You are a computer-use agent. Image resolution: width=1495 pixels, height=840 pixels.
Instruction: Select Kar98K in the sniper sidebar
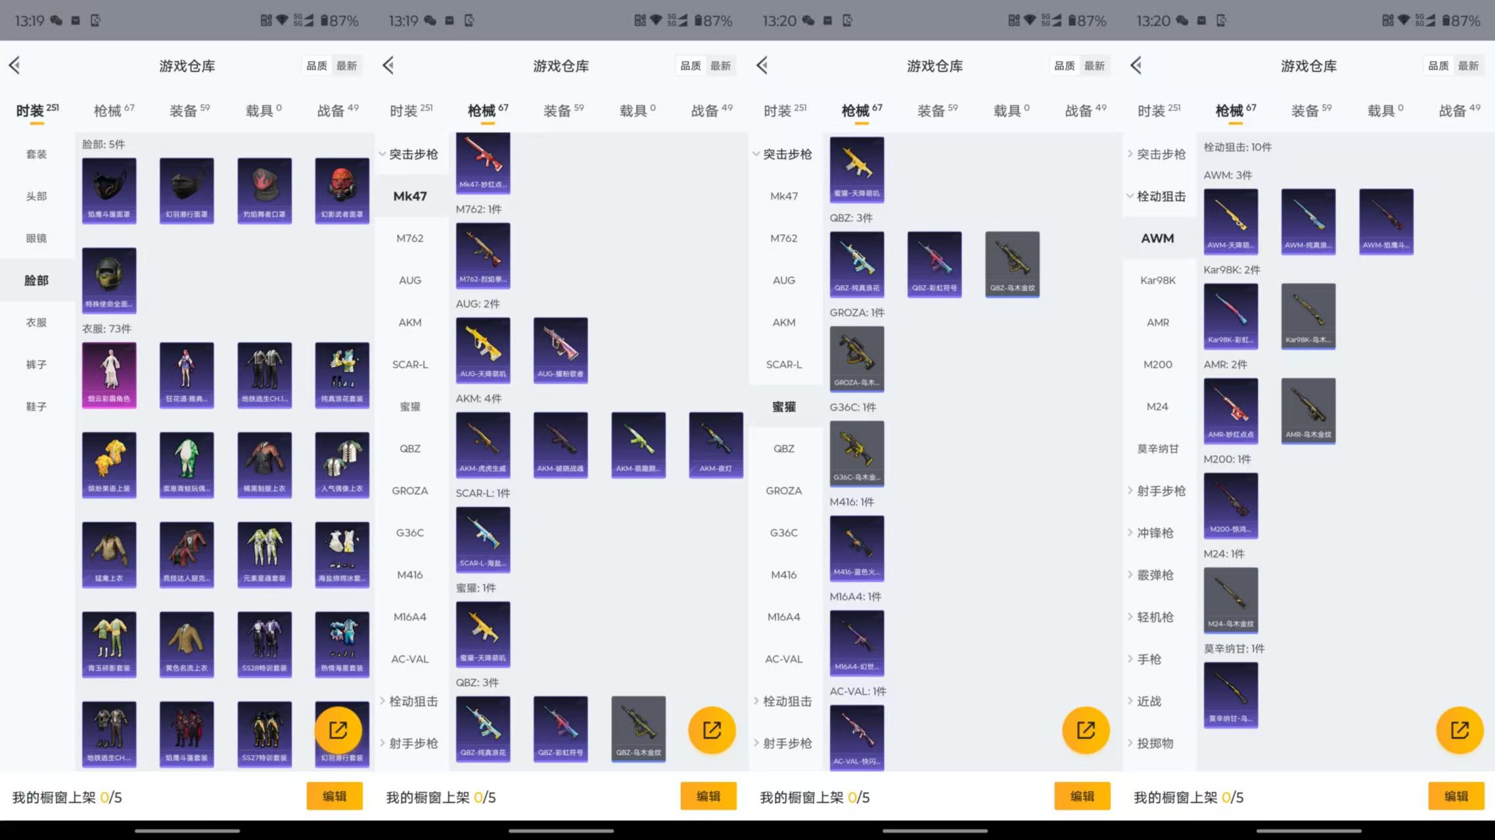(x=1158, y=280)
